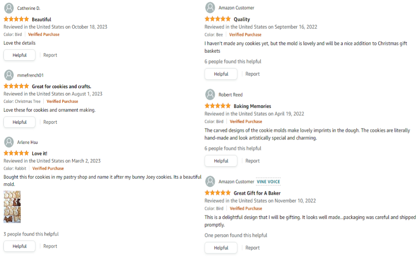Screen dimensions: 416x257
Task: Mark Great Gift for A Baker Helpful
Action: (221, 248)
